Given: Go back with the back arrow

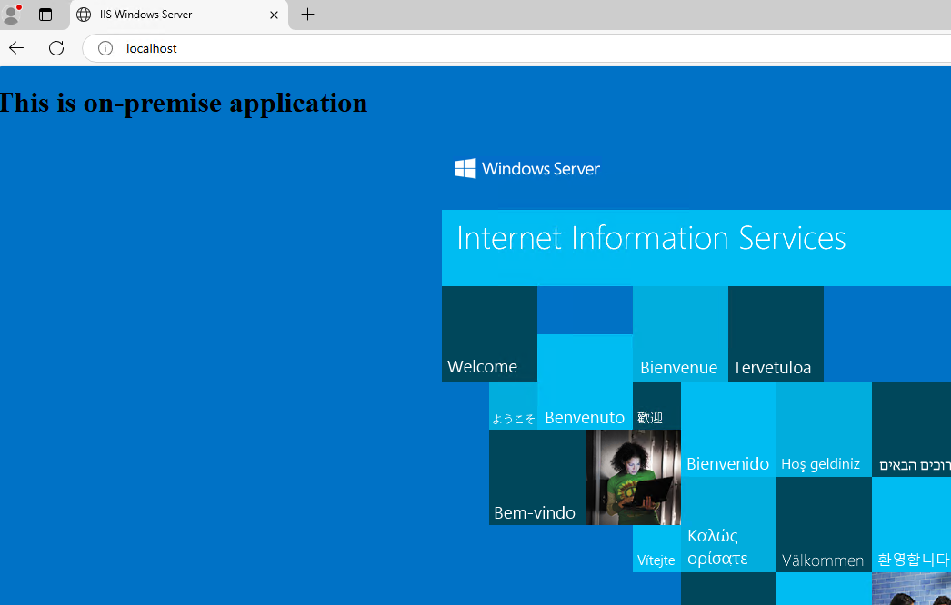Looking at the screenshot, I should point(16,48).
